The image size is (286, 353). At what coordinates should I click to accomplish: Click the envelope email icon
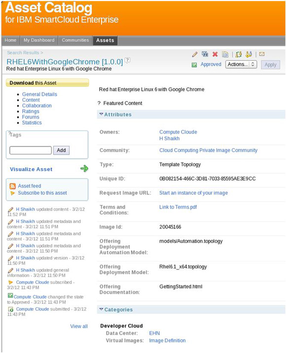262,54
